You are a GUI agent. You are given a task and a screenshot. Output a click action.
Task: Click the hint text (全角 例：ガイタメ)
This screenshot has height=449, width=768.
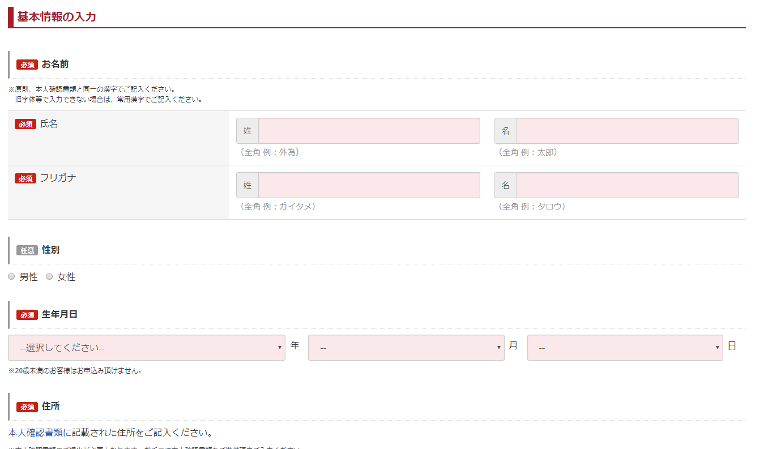(x=278, y=207)
